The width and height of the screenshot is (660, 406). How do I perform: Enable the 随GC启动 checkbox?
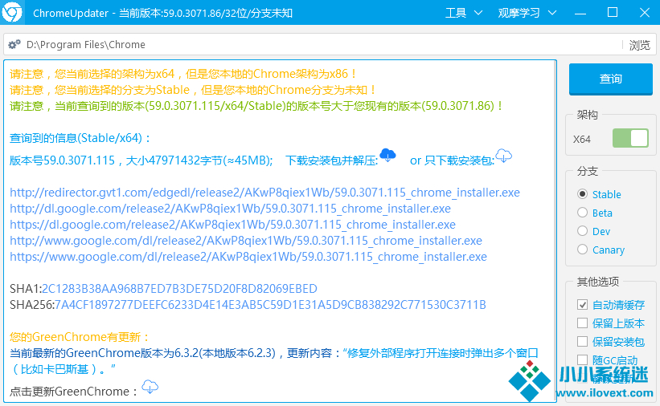click(583, 359)
